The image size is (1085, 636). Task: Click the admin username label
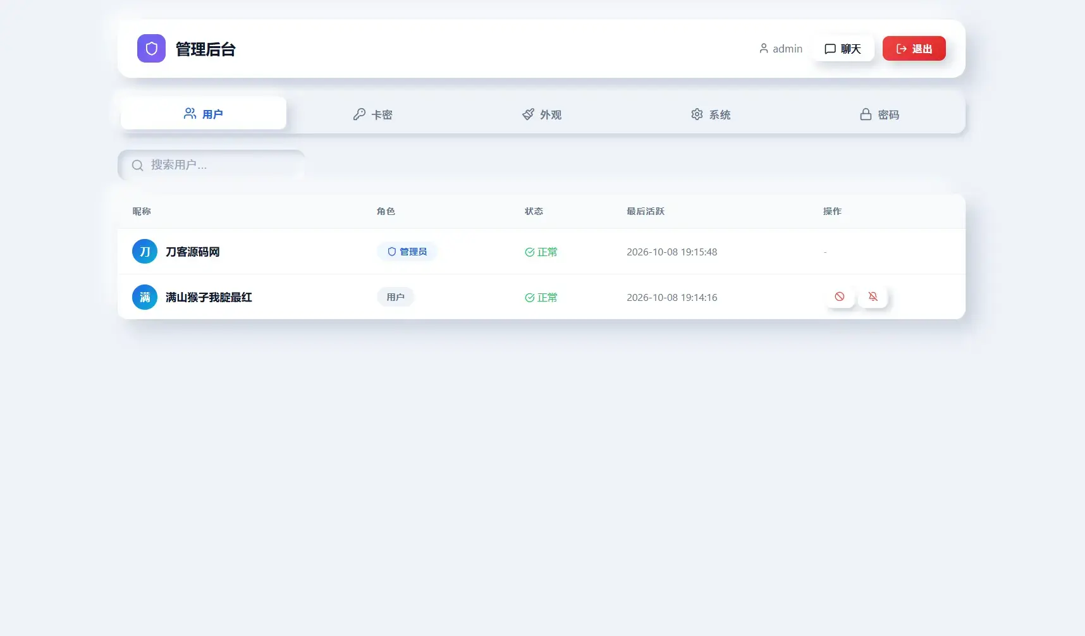click(787, 49)
